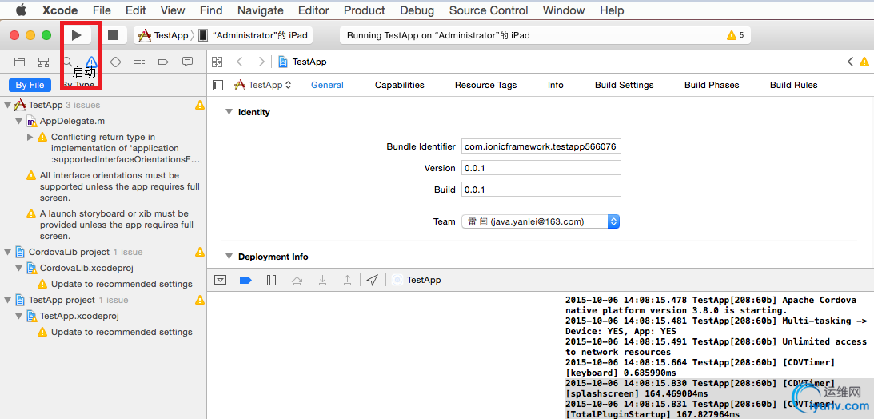Viewport: 874px width, 419px height.
Task: Pause program execution
Action: click(271, 280)
